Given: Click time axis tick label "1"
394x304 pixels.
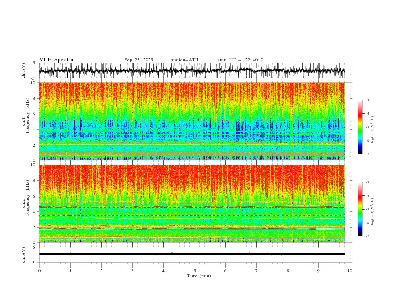Looking at the screenshot, I should click(x=70, y=271).
